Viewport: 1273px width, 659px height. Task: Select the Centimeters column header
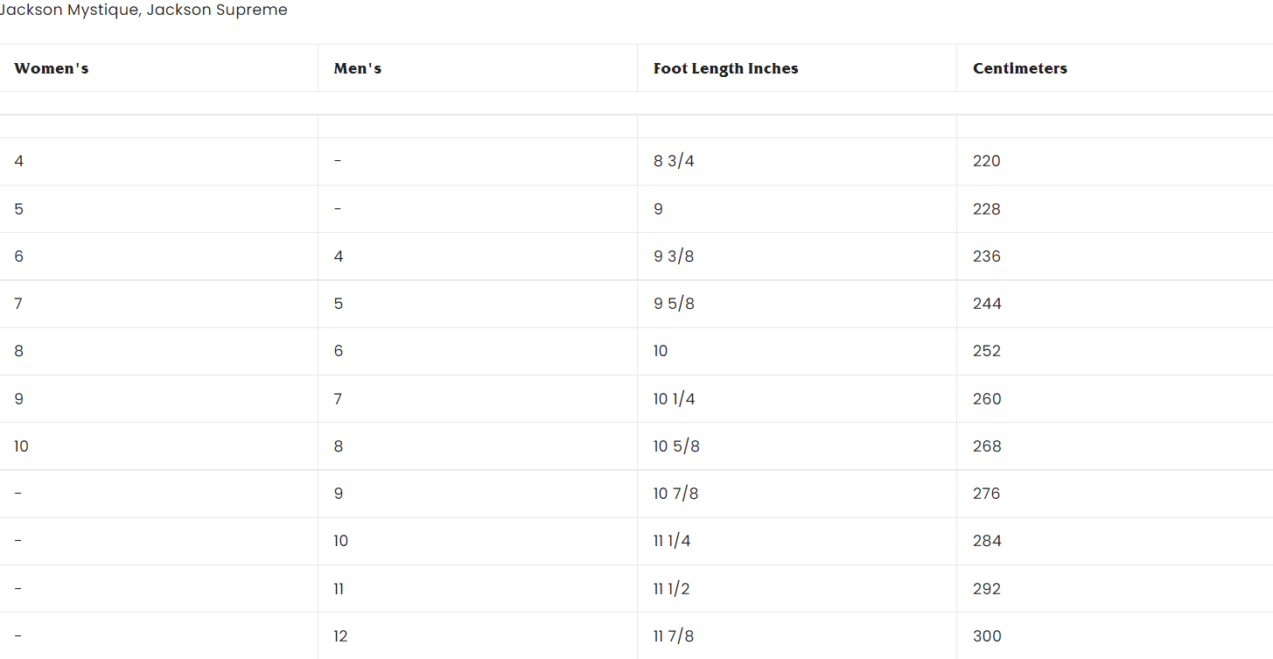click(1020, 68)
